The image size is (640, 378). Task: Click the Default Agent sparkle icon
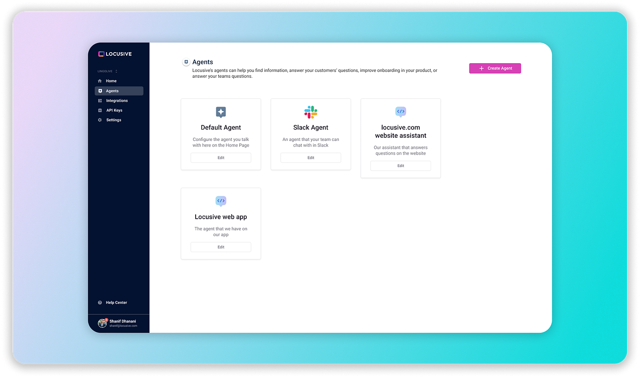coord(221,112)
